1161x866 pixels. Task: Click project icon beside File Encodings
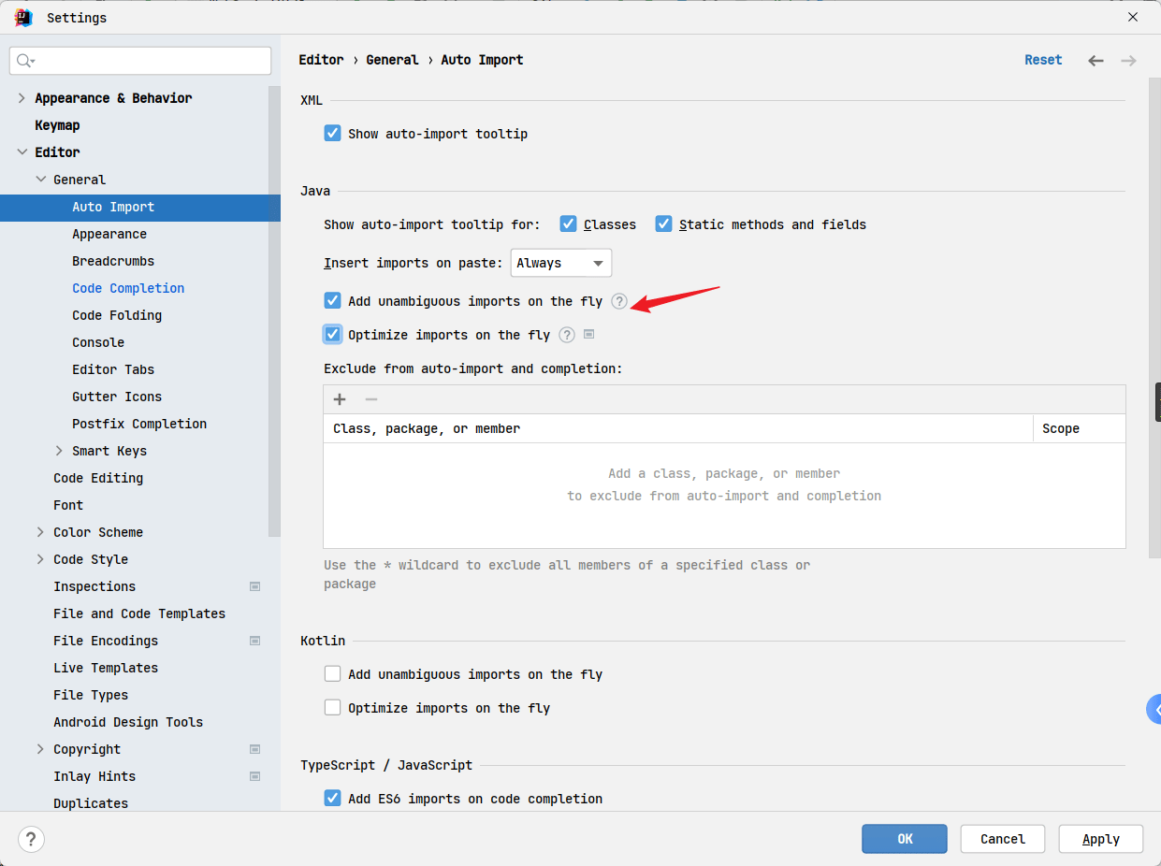pos(254,641)
